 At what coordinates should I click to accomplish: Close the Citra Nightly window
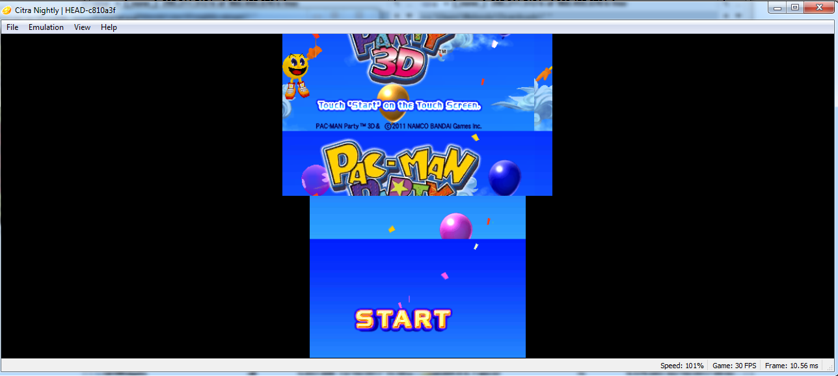[818, 7]
